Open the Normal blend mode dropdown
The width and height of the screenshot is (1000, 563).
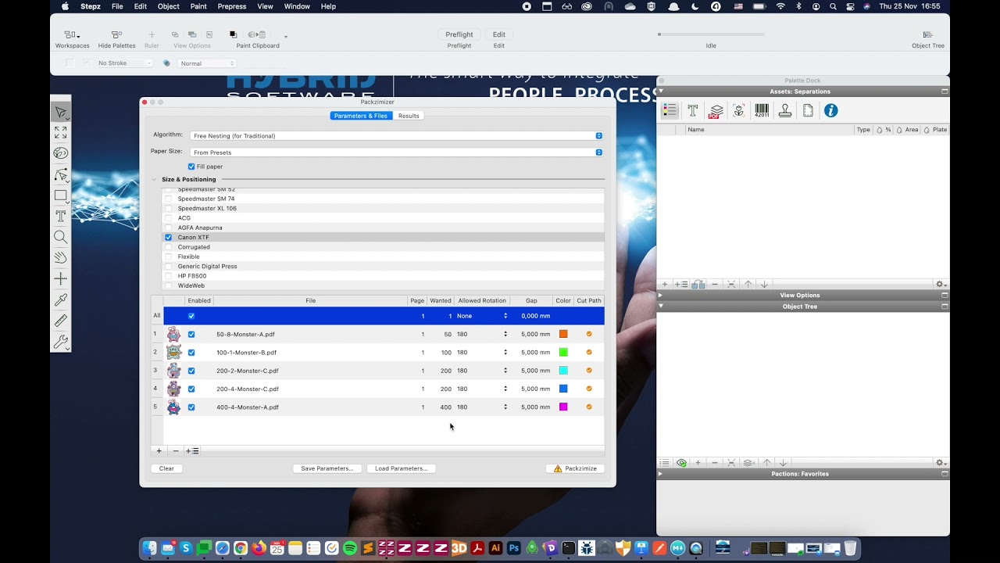tap(206, 63)
